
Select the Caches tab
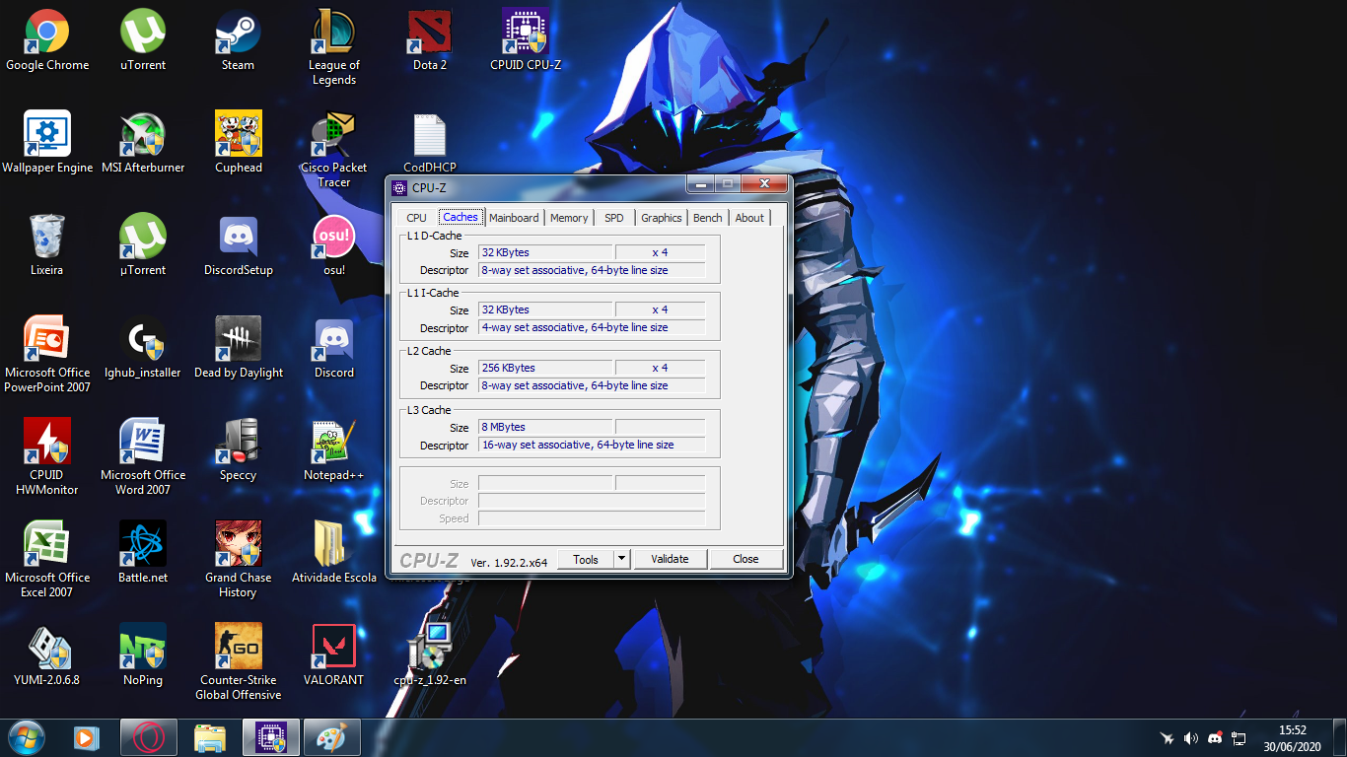tap(461, 217)
